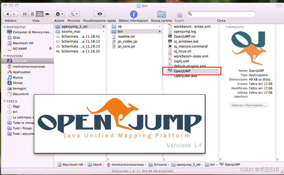
Task: Select the bin folder in column
Action: coord(136,31)
